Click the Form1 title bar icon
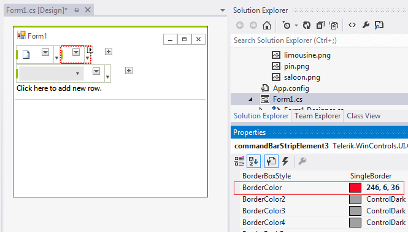The width and height of the screenshot is (408, 233). tap(21, 36)
